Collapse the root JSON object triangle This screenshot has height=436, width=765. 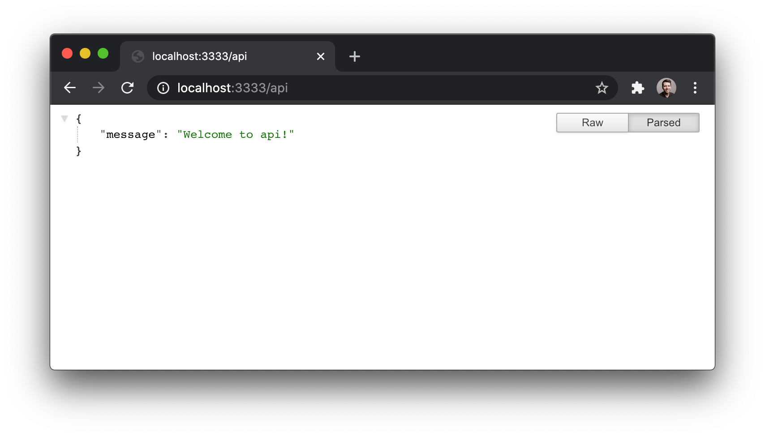64,119
